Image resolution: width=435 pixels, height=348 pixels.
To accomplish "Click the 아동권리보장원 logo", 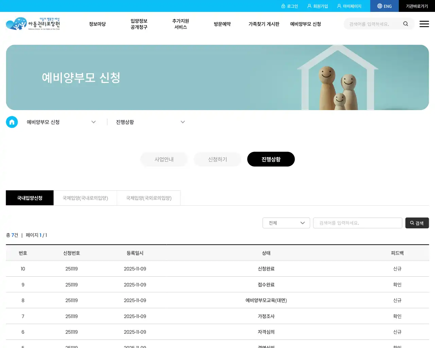I will pyautogui.click(x=33, y=23).
